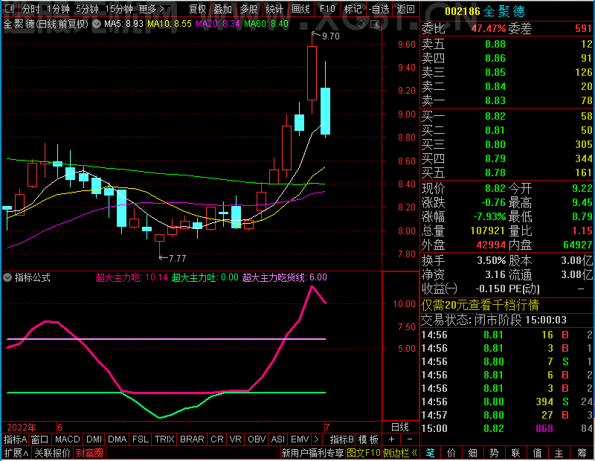Click the 叠加 overlay button

(222, 9)
